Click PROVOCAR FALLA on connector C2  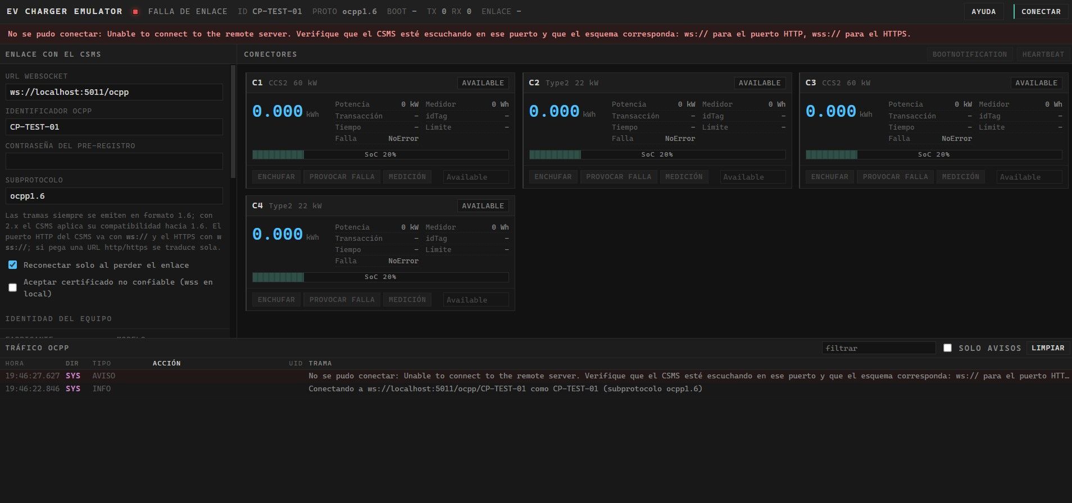point(619,177)
